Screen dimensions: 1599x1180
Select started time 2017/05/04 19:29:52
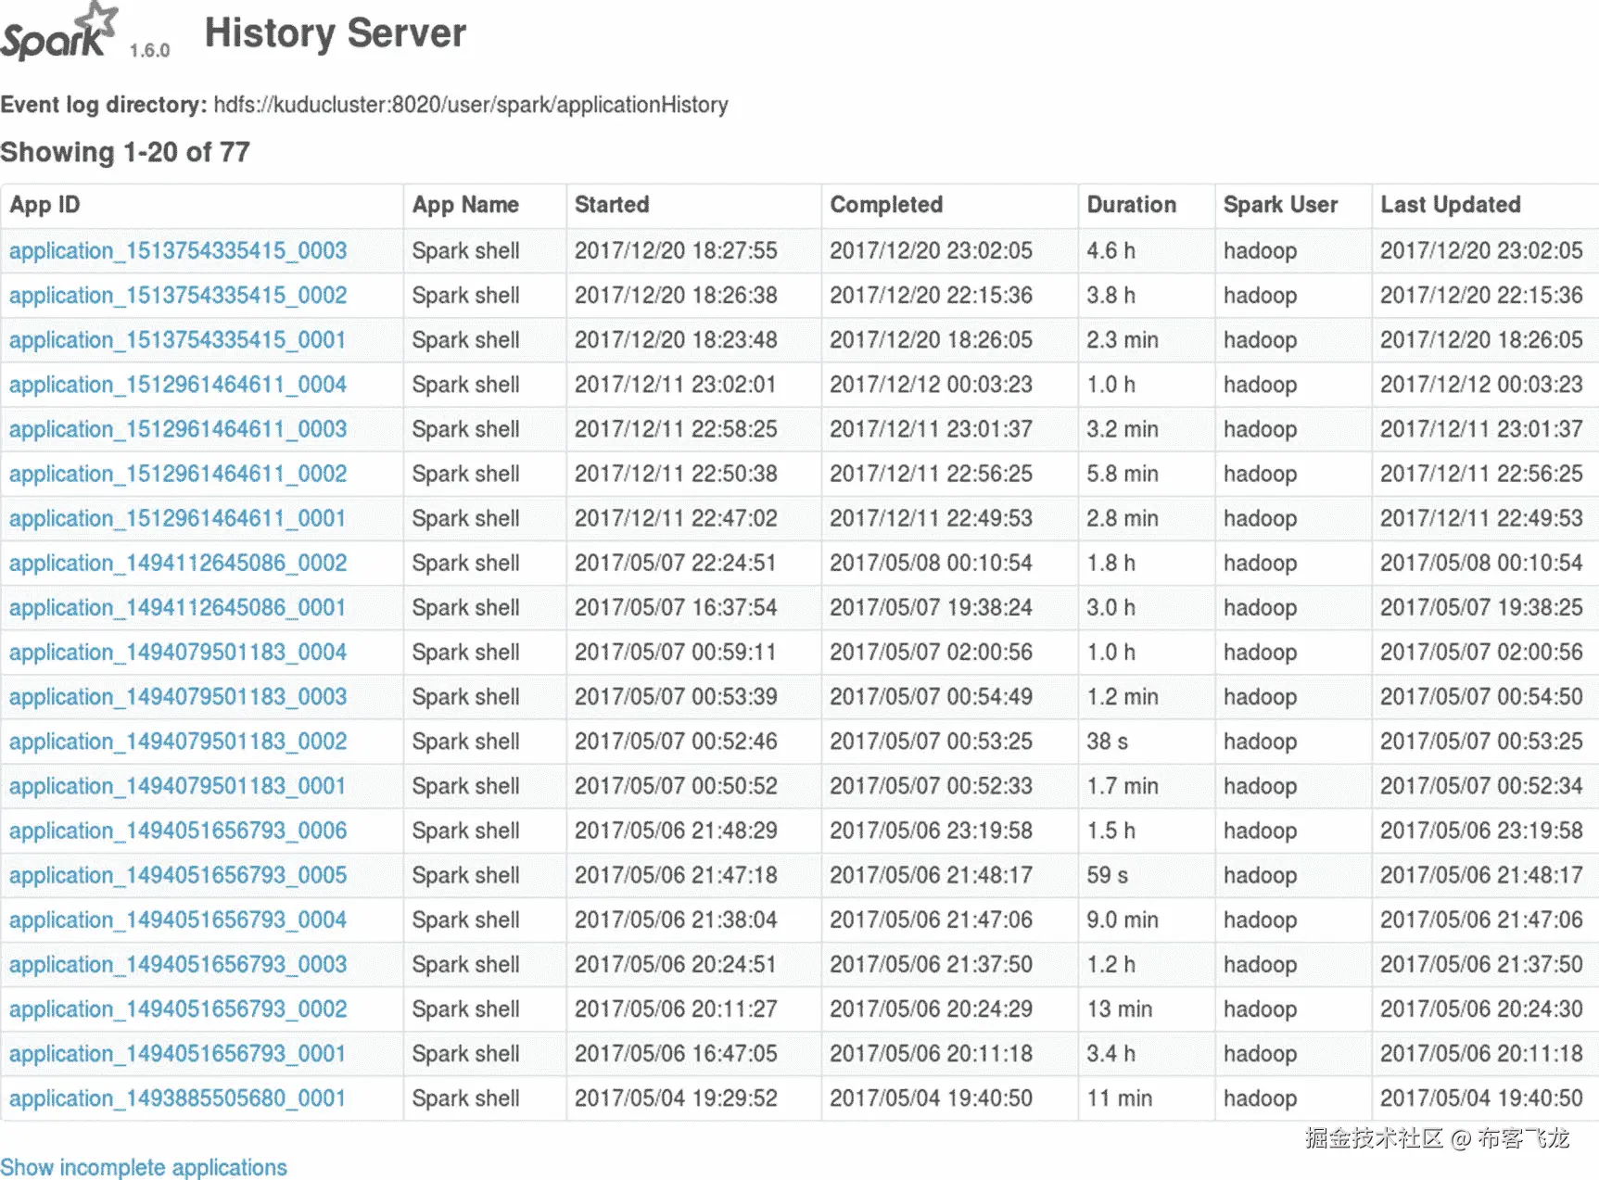point(676,1098)
